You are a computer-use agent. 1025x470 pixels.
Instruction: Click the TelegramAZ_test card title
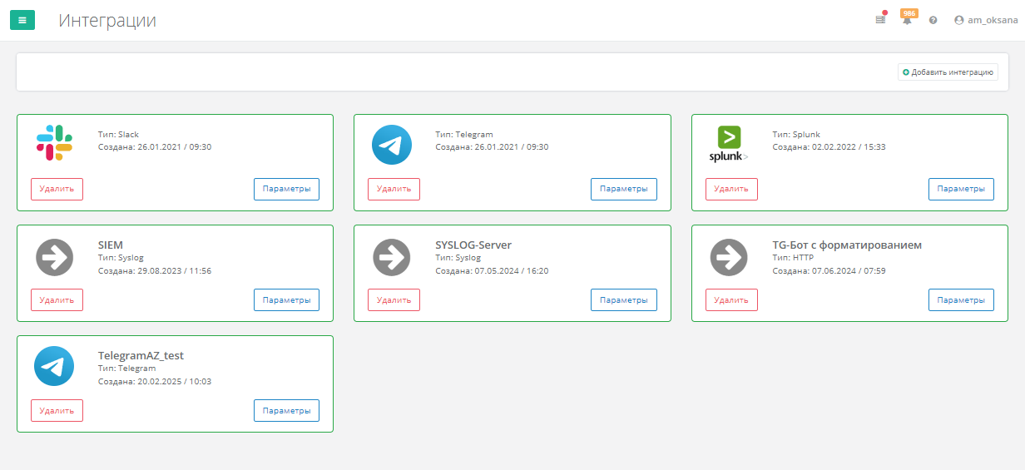coord(141,355)
